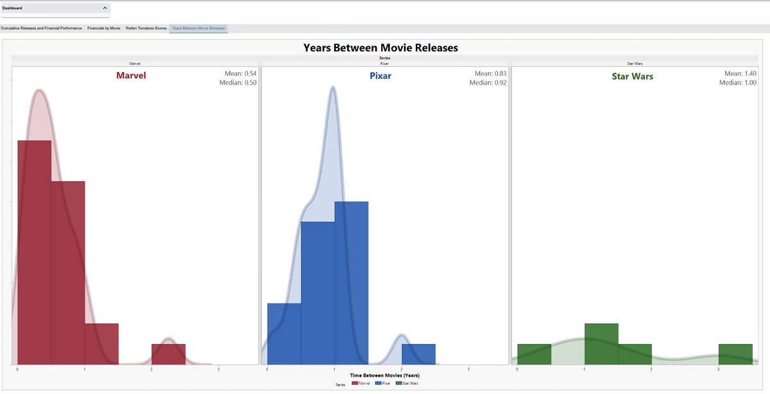
Task: Open the Cumulative Releases and Financial Performance tab
Action: coord(42,28)
